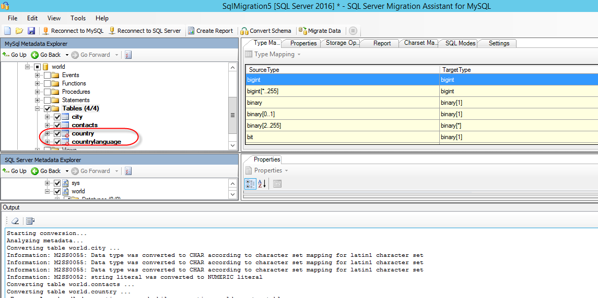
Task: Open the Tools menu
Action: pos(78,18)
